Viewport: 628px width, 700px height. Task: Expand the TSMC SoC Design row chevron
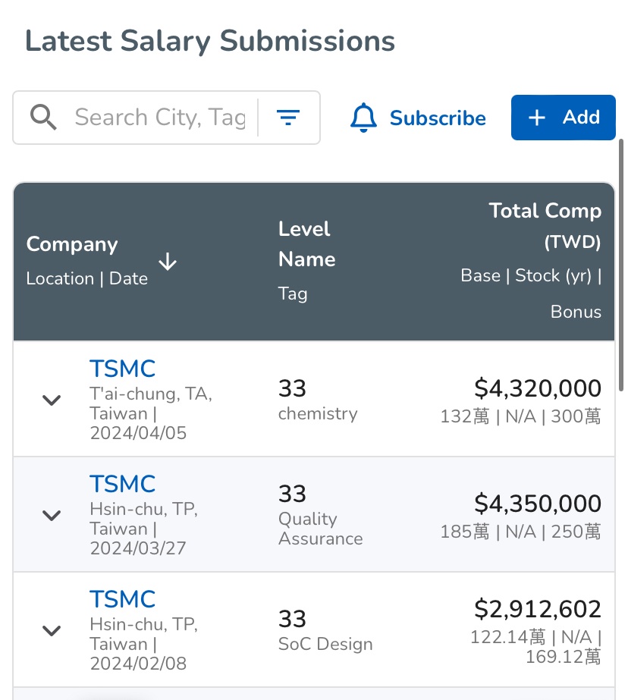pos(52,630)
